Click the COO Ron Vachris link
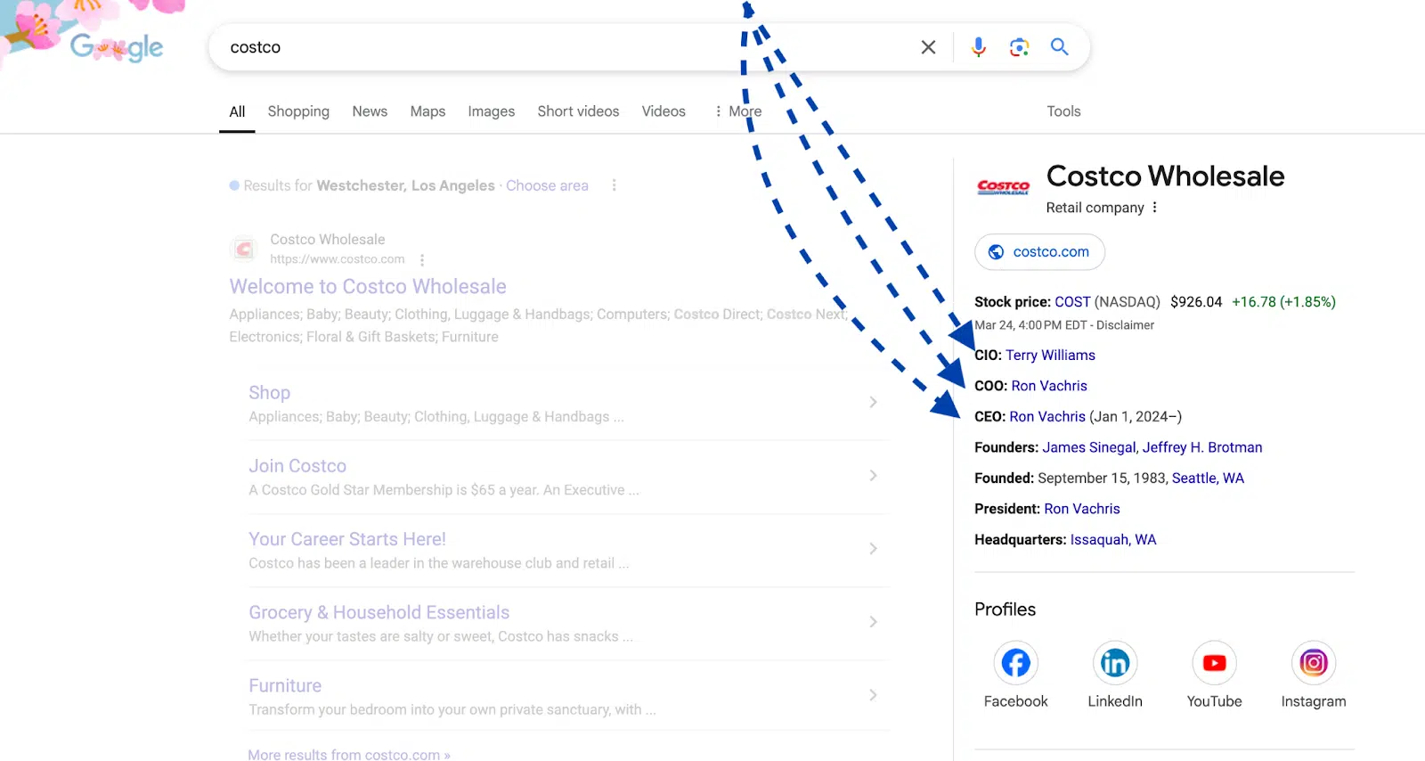 click(x=1049, y=386)
